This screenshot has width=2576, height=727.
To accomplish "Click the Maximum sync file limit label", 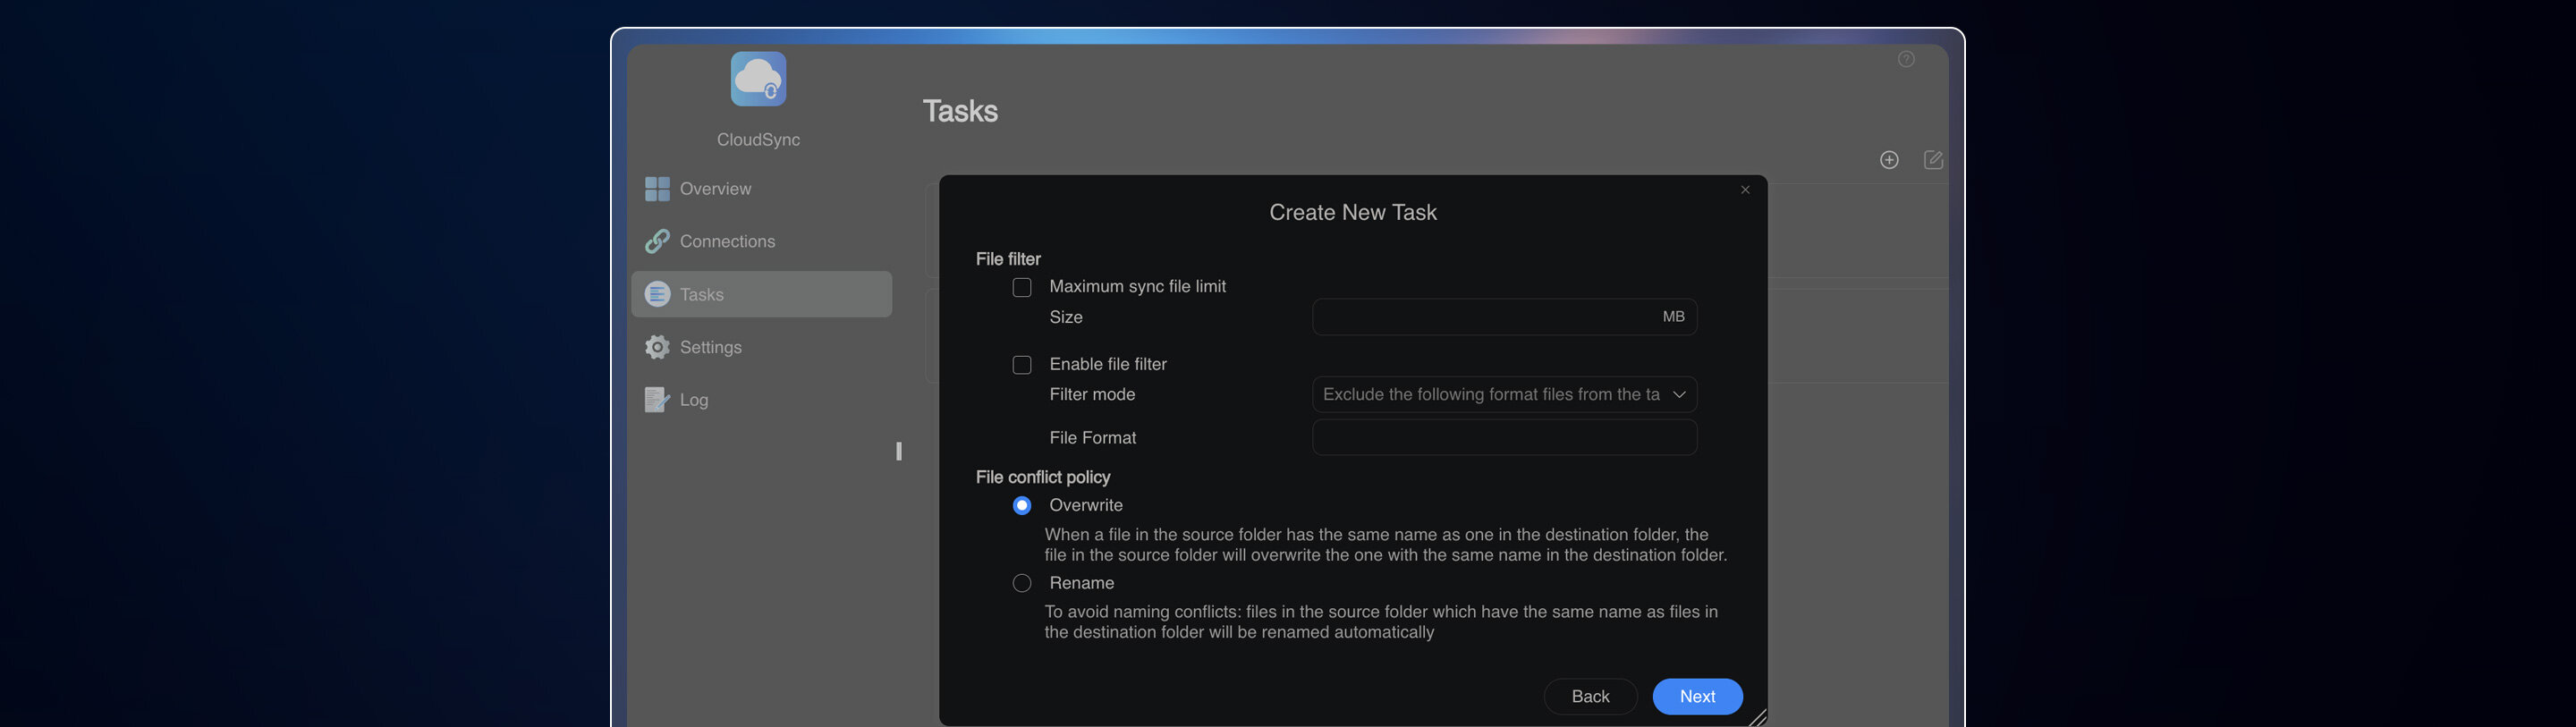I will 1137,286.
